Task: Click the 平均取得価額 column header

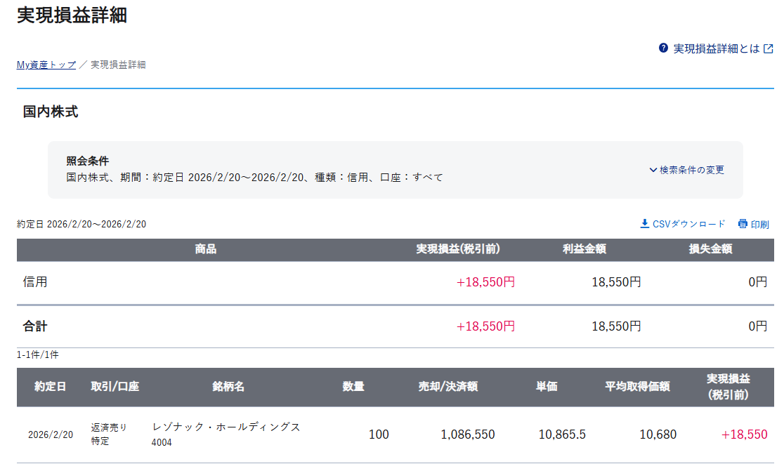Action: (x=637, y=387)
